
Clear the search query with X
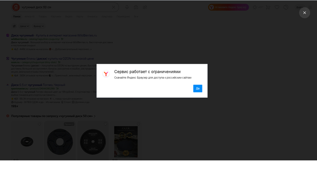(114, 7)
